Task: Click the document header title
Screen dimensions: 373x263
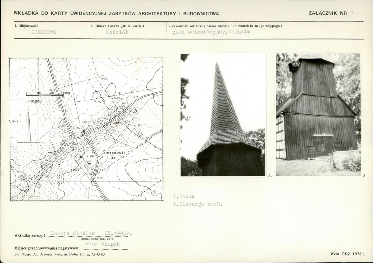Action: pos(116,14)
